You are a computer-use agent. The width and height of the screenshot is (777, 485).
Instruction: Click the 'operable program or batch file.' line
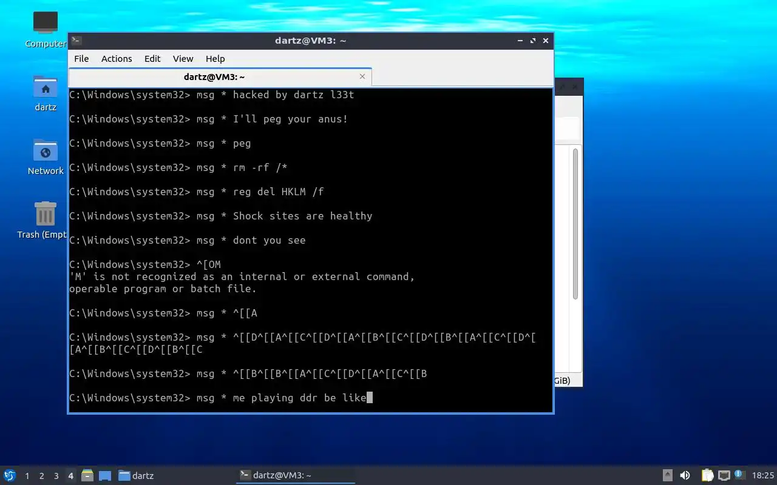point(163,289)
